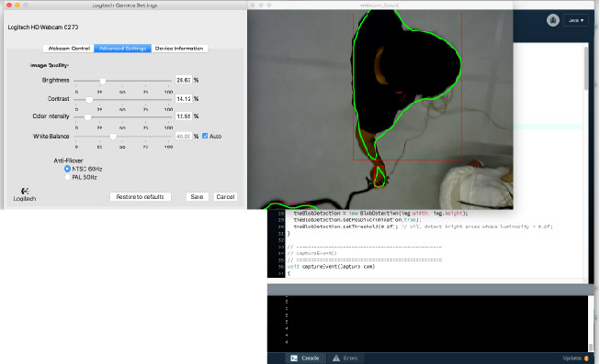Click the Brightness percentage field
Screen dimensions: 600x364
coord(183,80)
